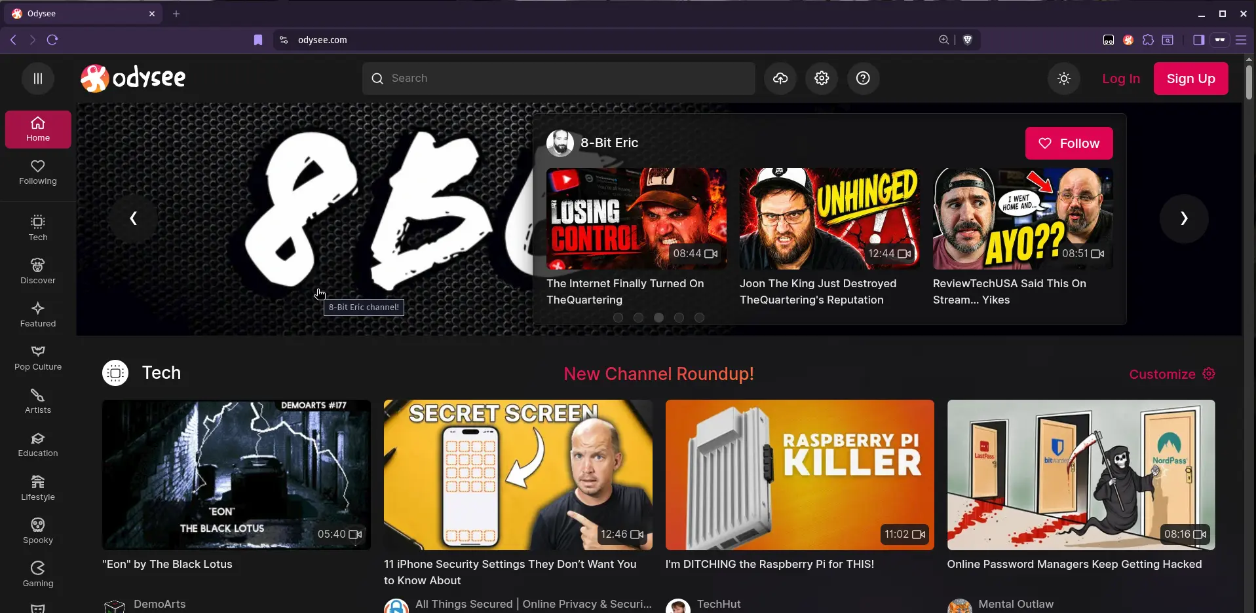This screenshot has width=1256, height=613.
Task: Click the Log In link
Action: 1120,79
